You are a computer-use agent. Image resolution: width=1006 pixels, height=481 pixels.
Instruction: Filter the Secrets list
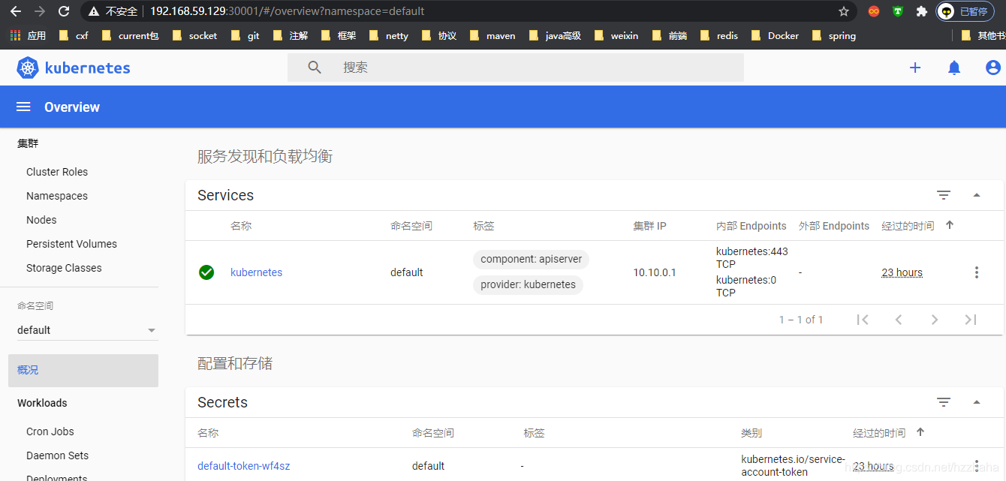tap(944, 402)
